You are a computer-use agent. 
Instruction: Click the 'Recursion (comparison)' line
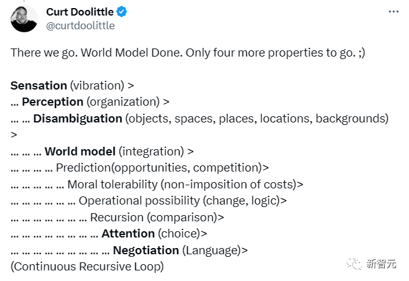click(157, 218)
